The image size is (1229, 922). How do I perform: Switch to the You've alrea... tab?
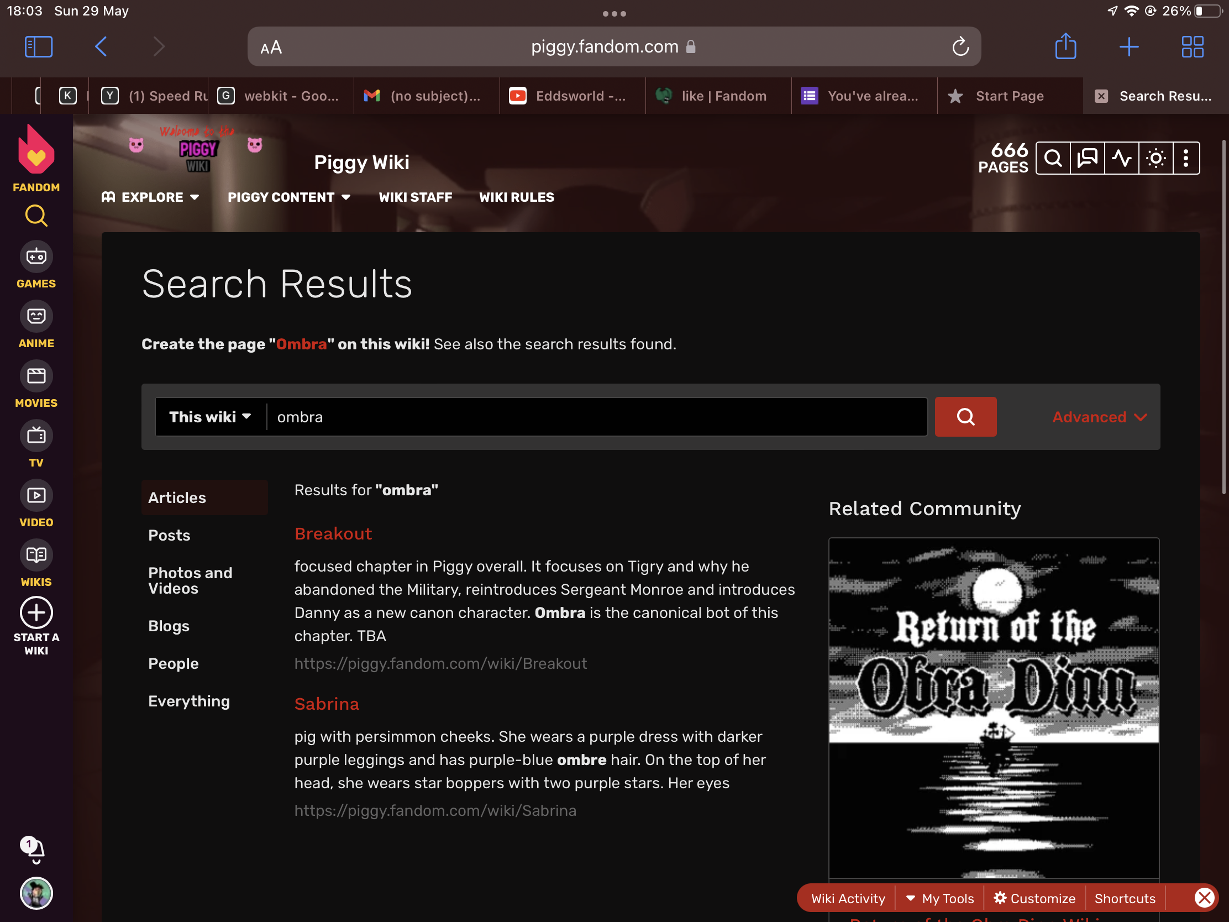point(864,96)
